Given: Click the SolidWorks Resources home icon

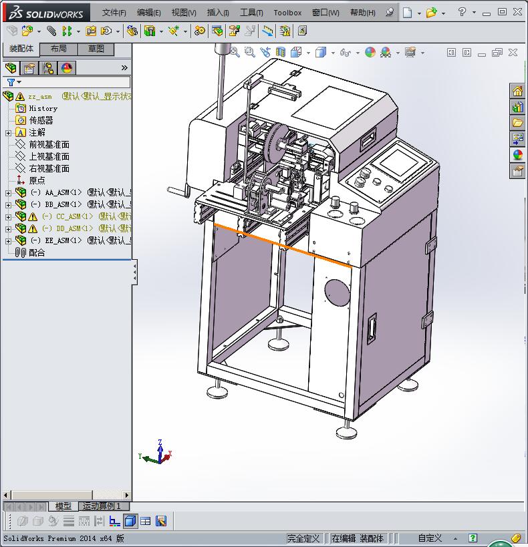Looking at the screenshot, I should [x=517, y=92].
